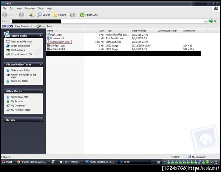
Task: Click Print pictures link
Action: pyautogui.click(x=18, y=50)
